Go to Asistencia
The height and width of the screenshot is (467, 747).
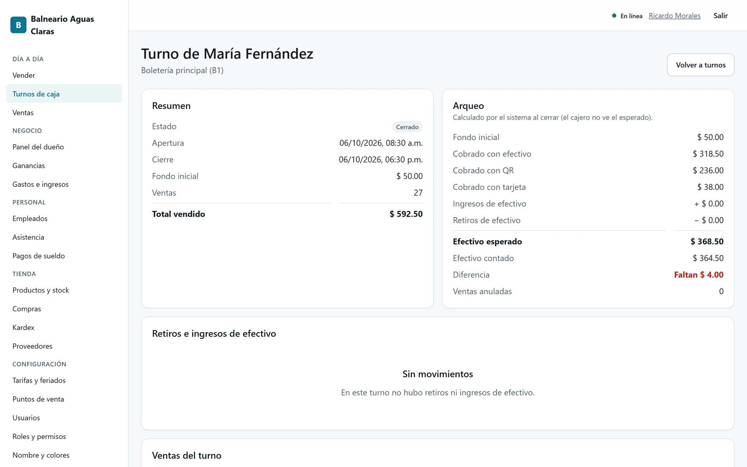click(64, 237)
